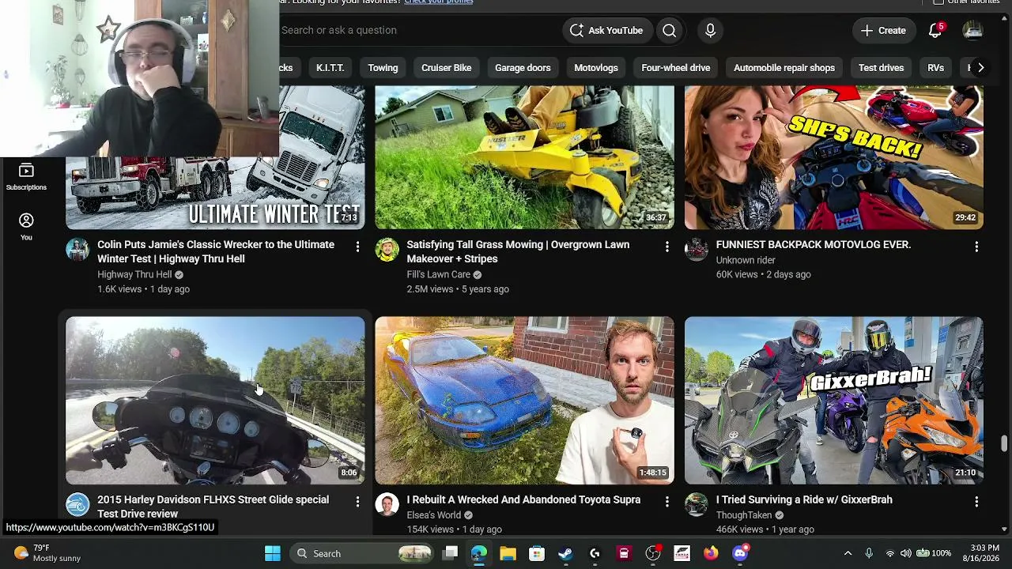This screenshot has width=1012, height=569.
Task: Click the page vertical scrollbar thumb
Action: point(1004,443)
